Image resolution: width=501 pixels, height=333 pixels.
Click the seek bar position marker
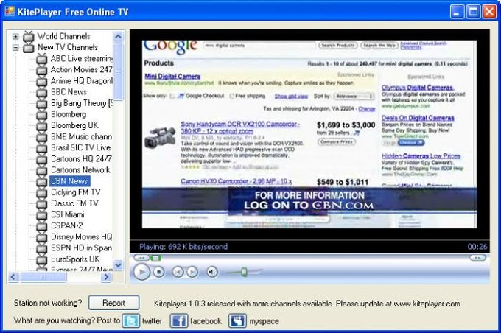(x=155, y=258)
